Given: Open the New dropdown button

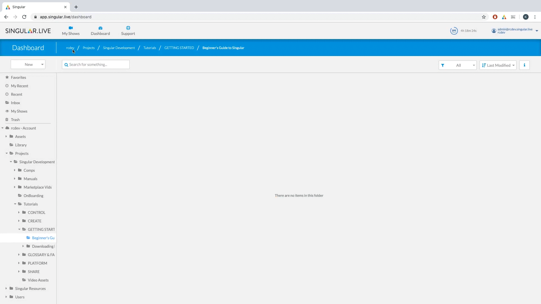Looking at the screenshot, I should click(x=28, y=64).
